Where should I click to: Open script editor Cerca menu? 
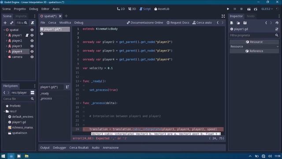[52, 23]
